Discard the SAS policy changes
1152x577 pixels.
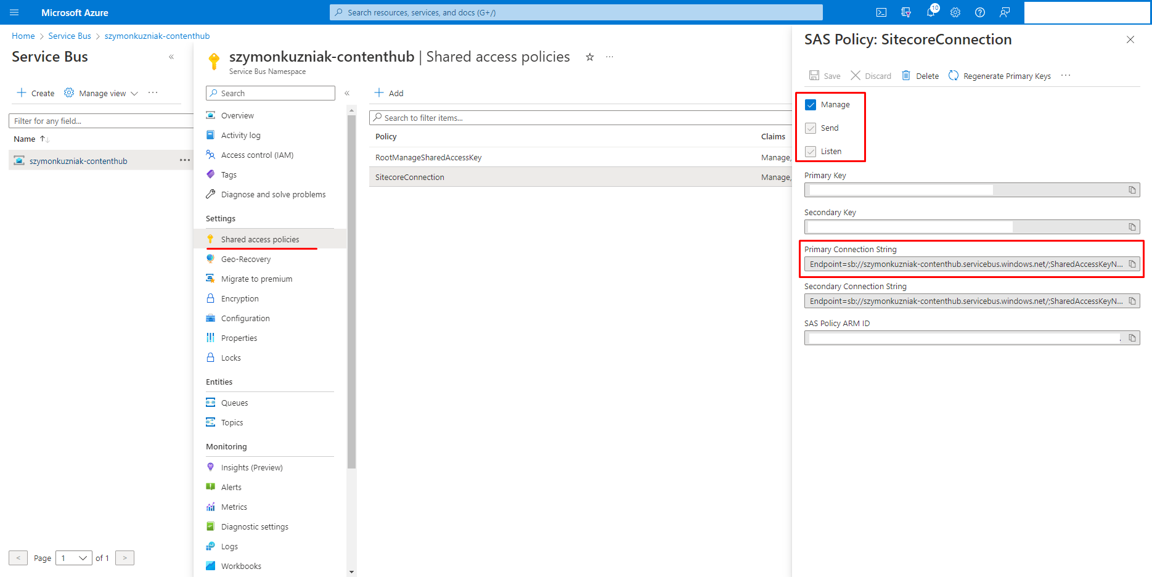[x=871, y=76]
